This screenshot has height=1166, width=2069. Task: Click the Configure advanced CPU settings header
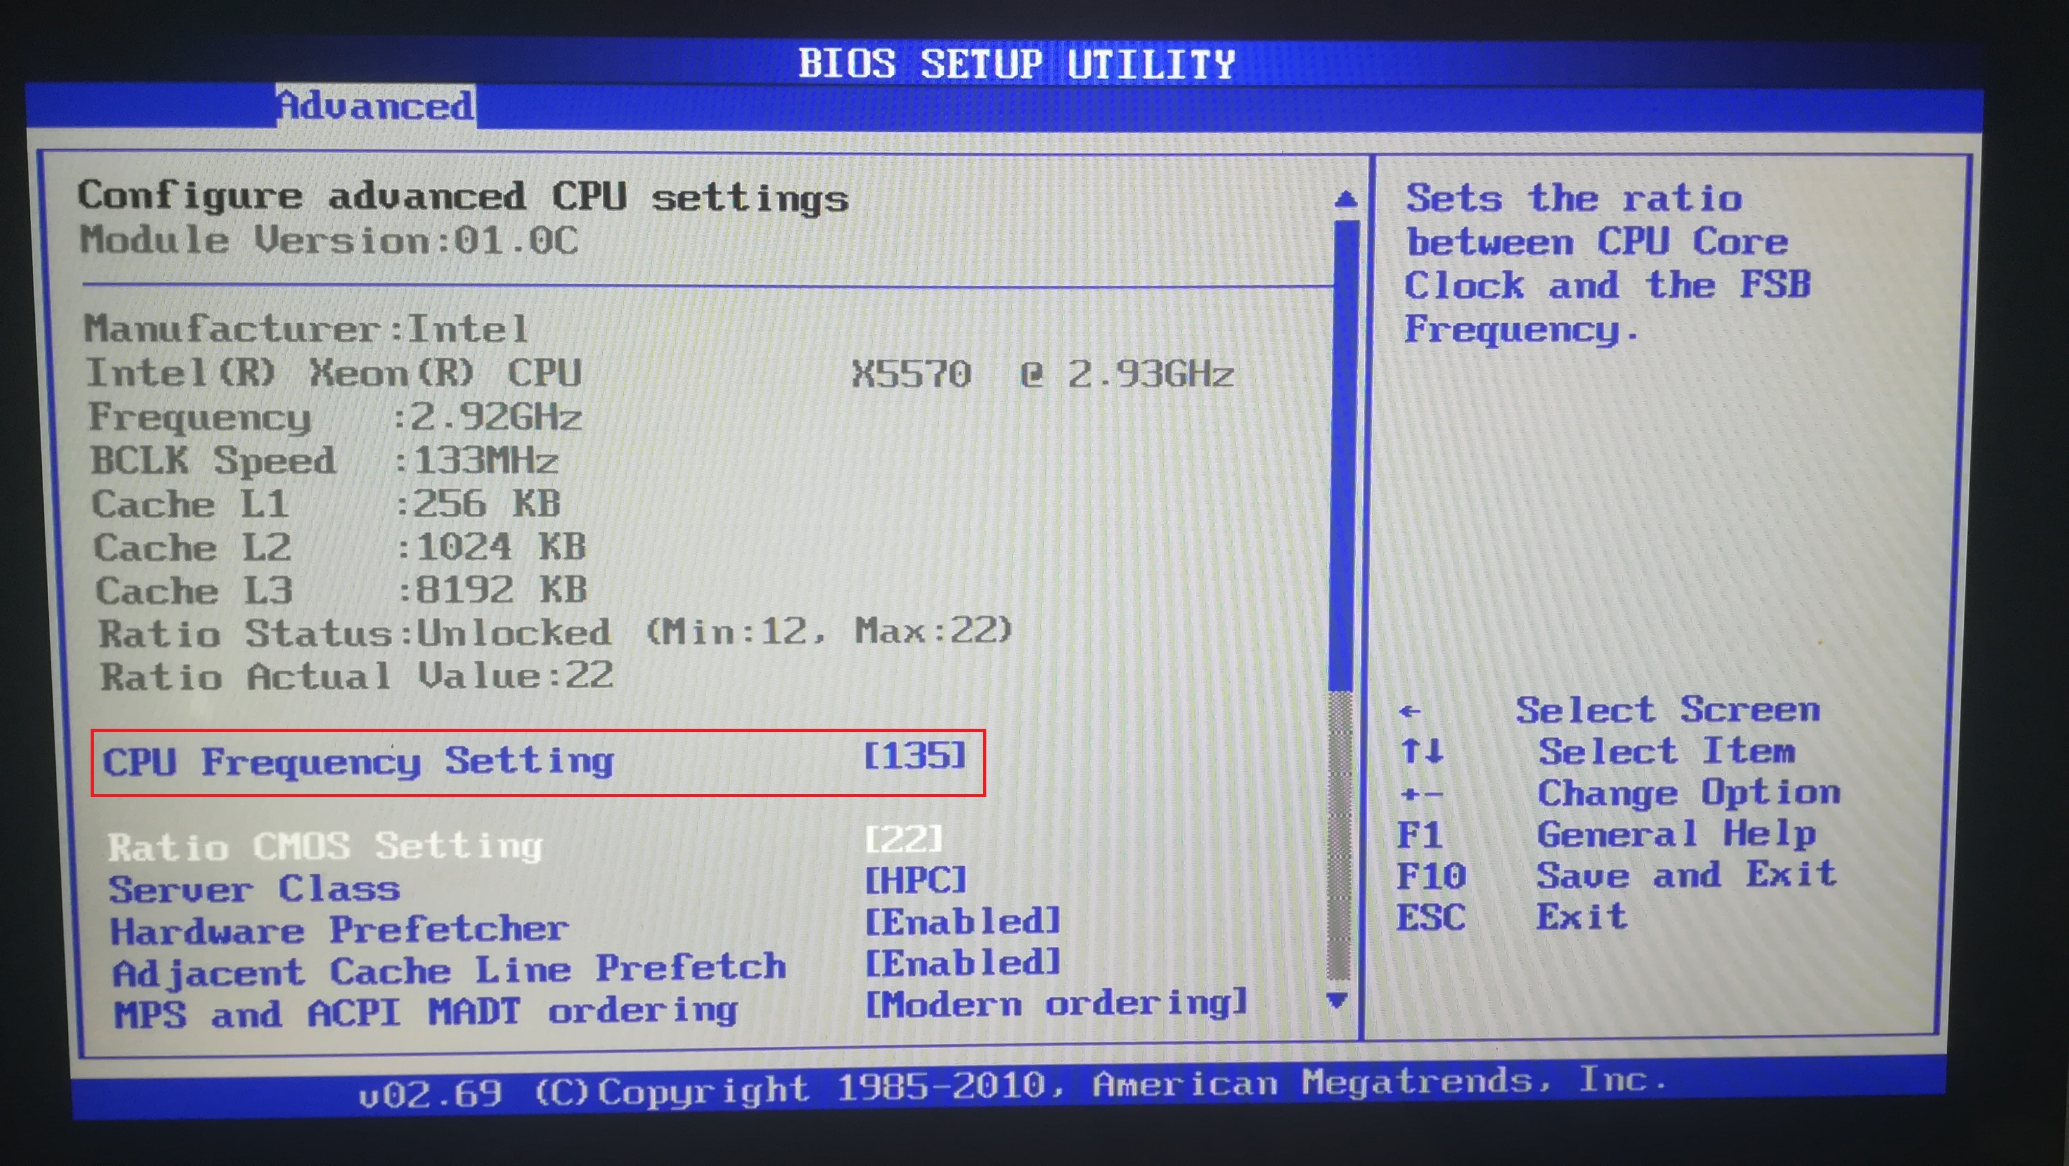tap(463, 196)
